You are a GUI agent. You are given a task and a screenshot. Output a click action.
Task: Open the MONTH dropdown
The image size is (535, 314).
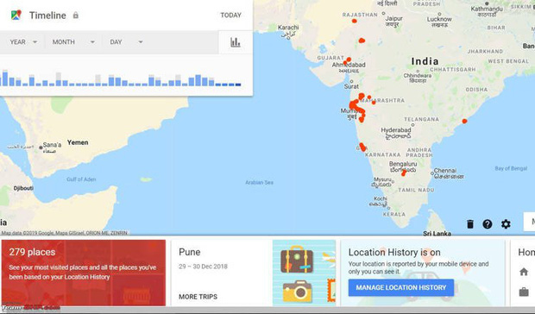coord(73,42)
